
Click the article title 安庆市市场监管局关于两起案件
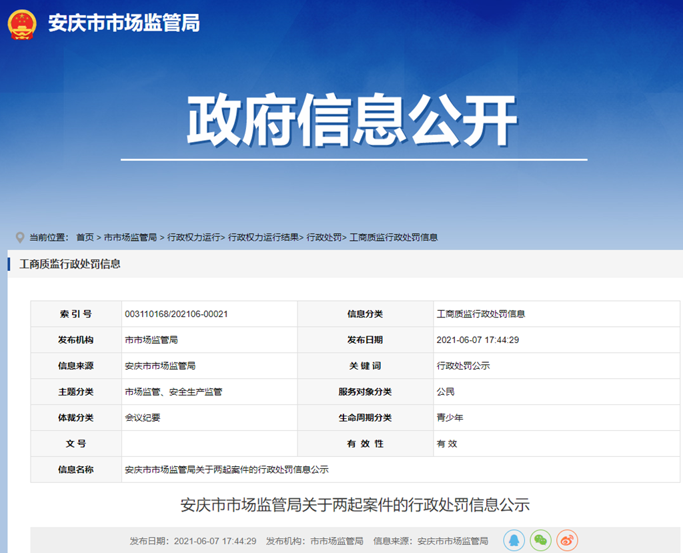coord(355,505)
